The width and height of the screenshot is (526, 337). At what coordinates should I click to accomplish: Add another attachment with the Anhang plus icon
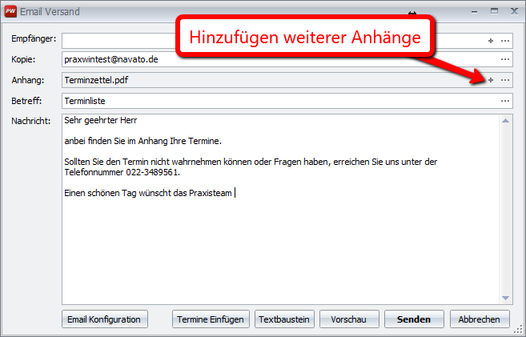point(491,80)
